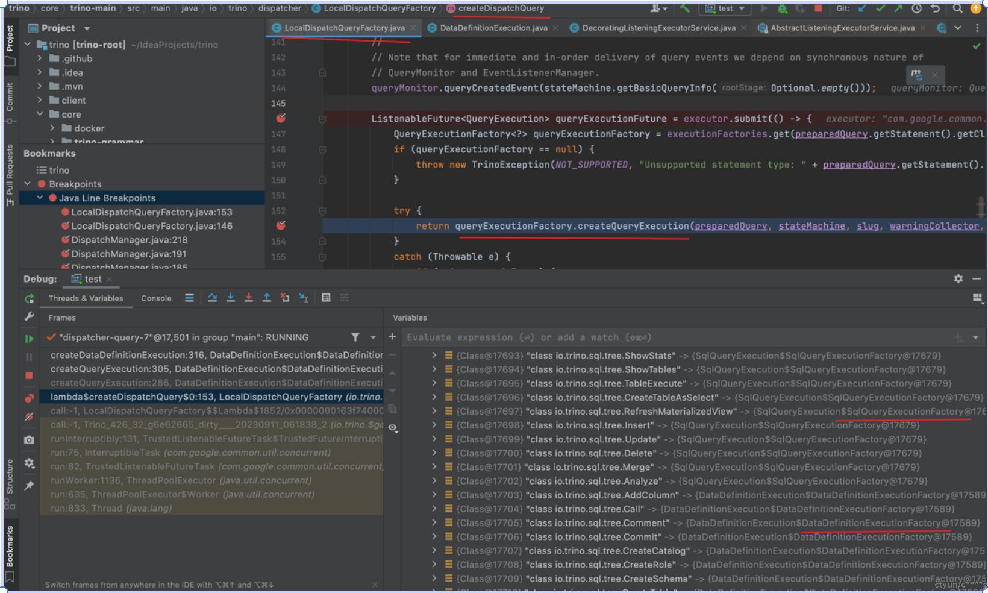Open the Console tab in Debug
Viewport: 988px width, 593px height.
click(x=156, y=298)
